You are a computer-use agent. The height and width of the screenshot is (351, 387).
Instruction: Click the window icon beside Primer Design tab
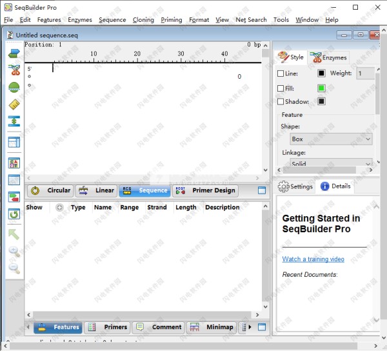(262, 190)
